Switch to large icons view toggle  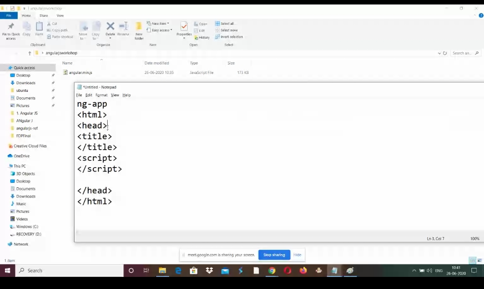[x=479, y=260]
